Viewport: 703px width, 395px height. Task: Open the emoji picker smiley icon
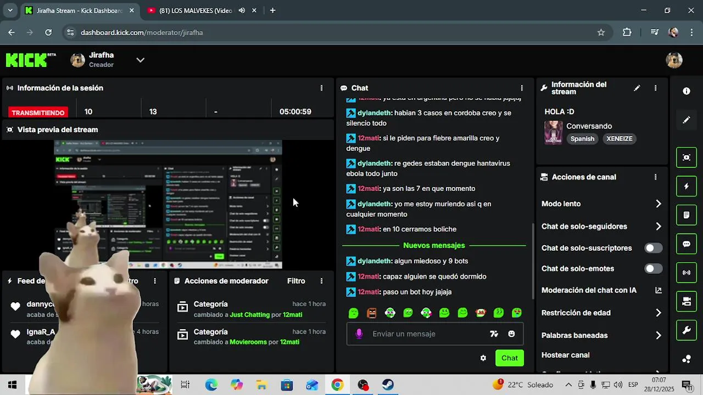[x=511, y=334]
